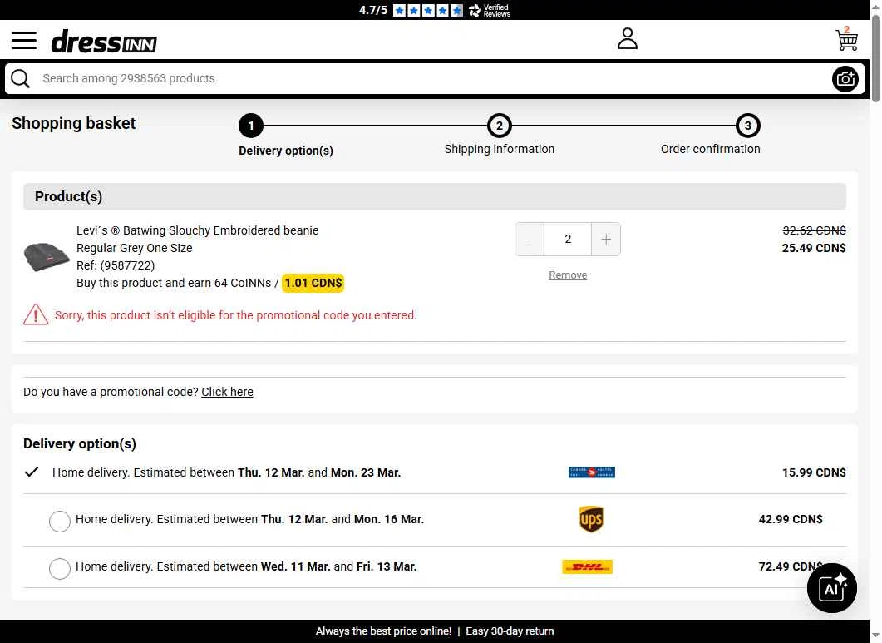Open the camera image search icon

pyautogui.click(x=845, y=79)
